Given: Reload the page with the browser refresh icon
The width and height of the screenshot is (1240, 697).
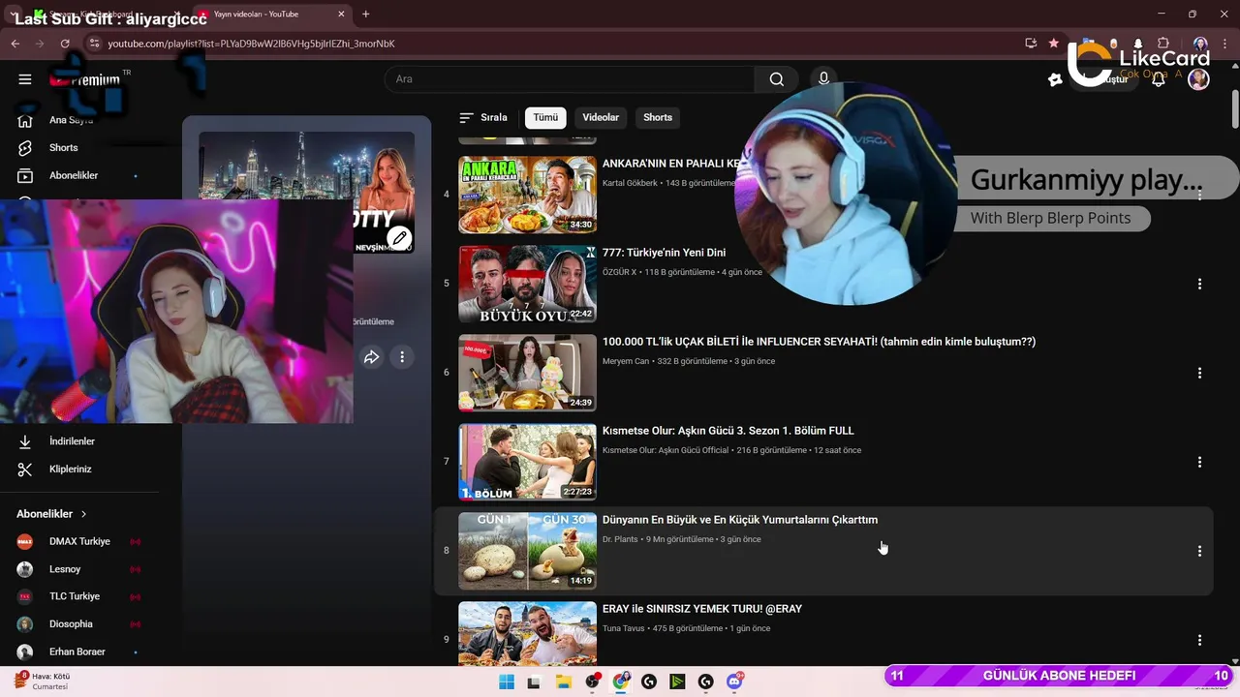Looking at the screenshot, I should 65,44.
